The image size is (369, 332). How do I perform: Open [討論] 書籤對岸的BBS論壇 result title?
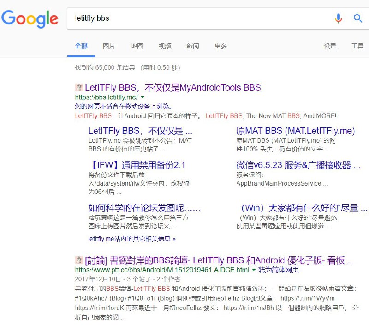pyautogui.click(x=220, y=260)
